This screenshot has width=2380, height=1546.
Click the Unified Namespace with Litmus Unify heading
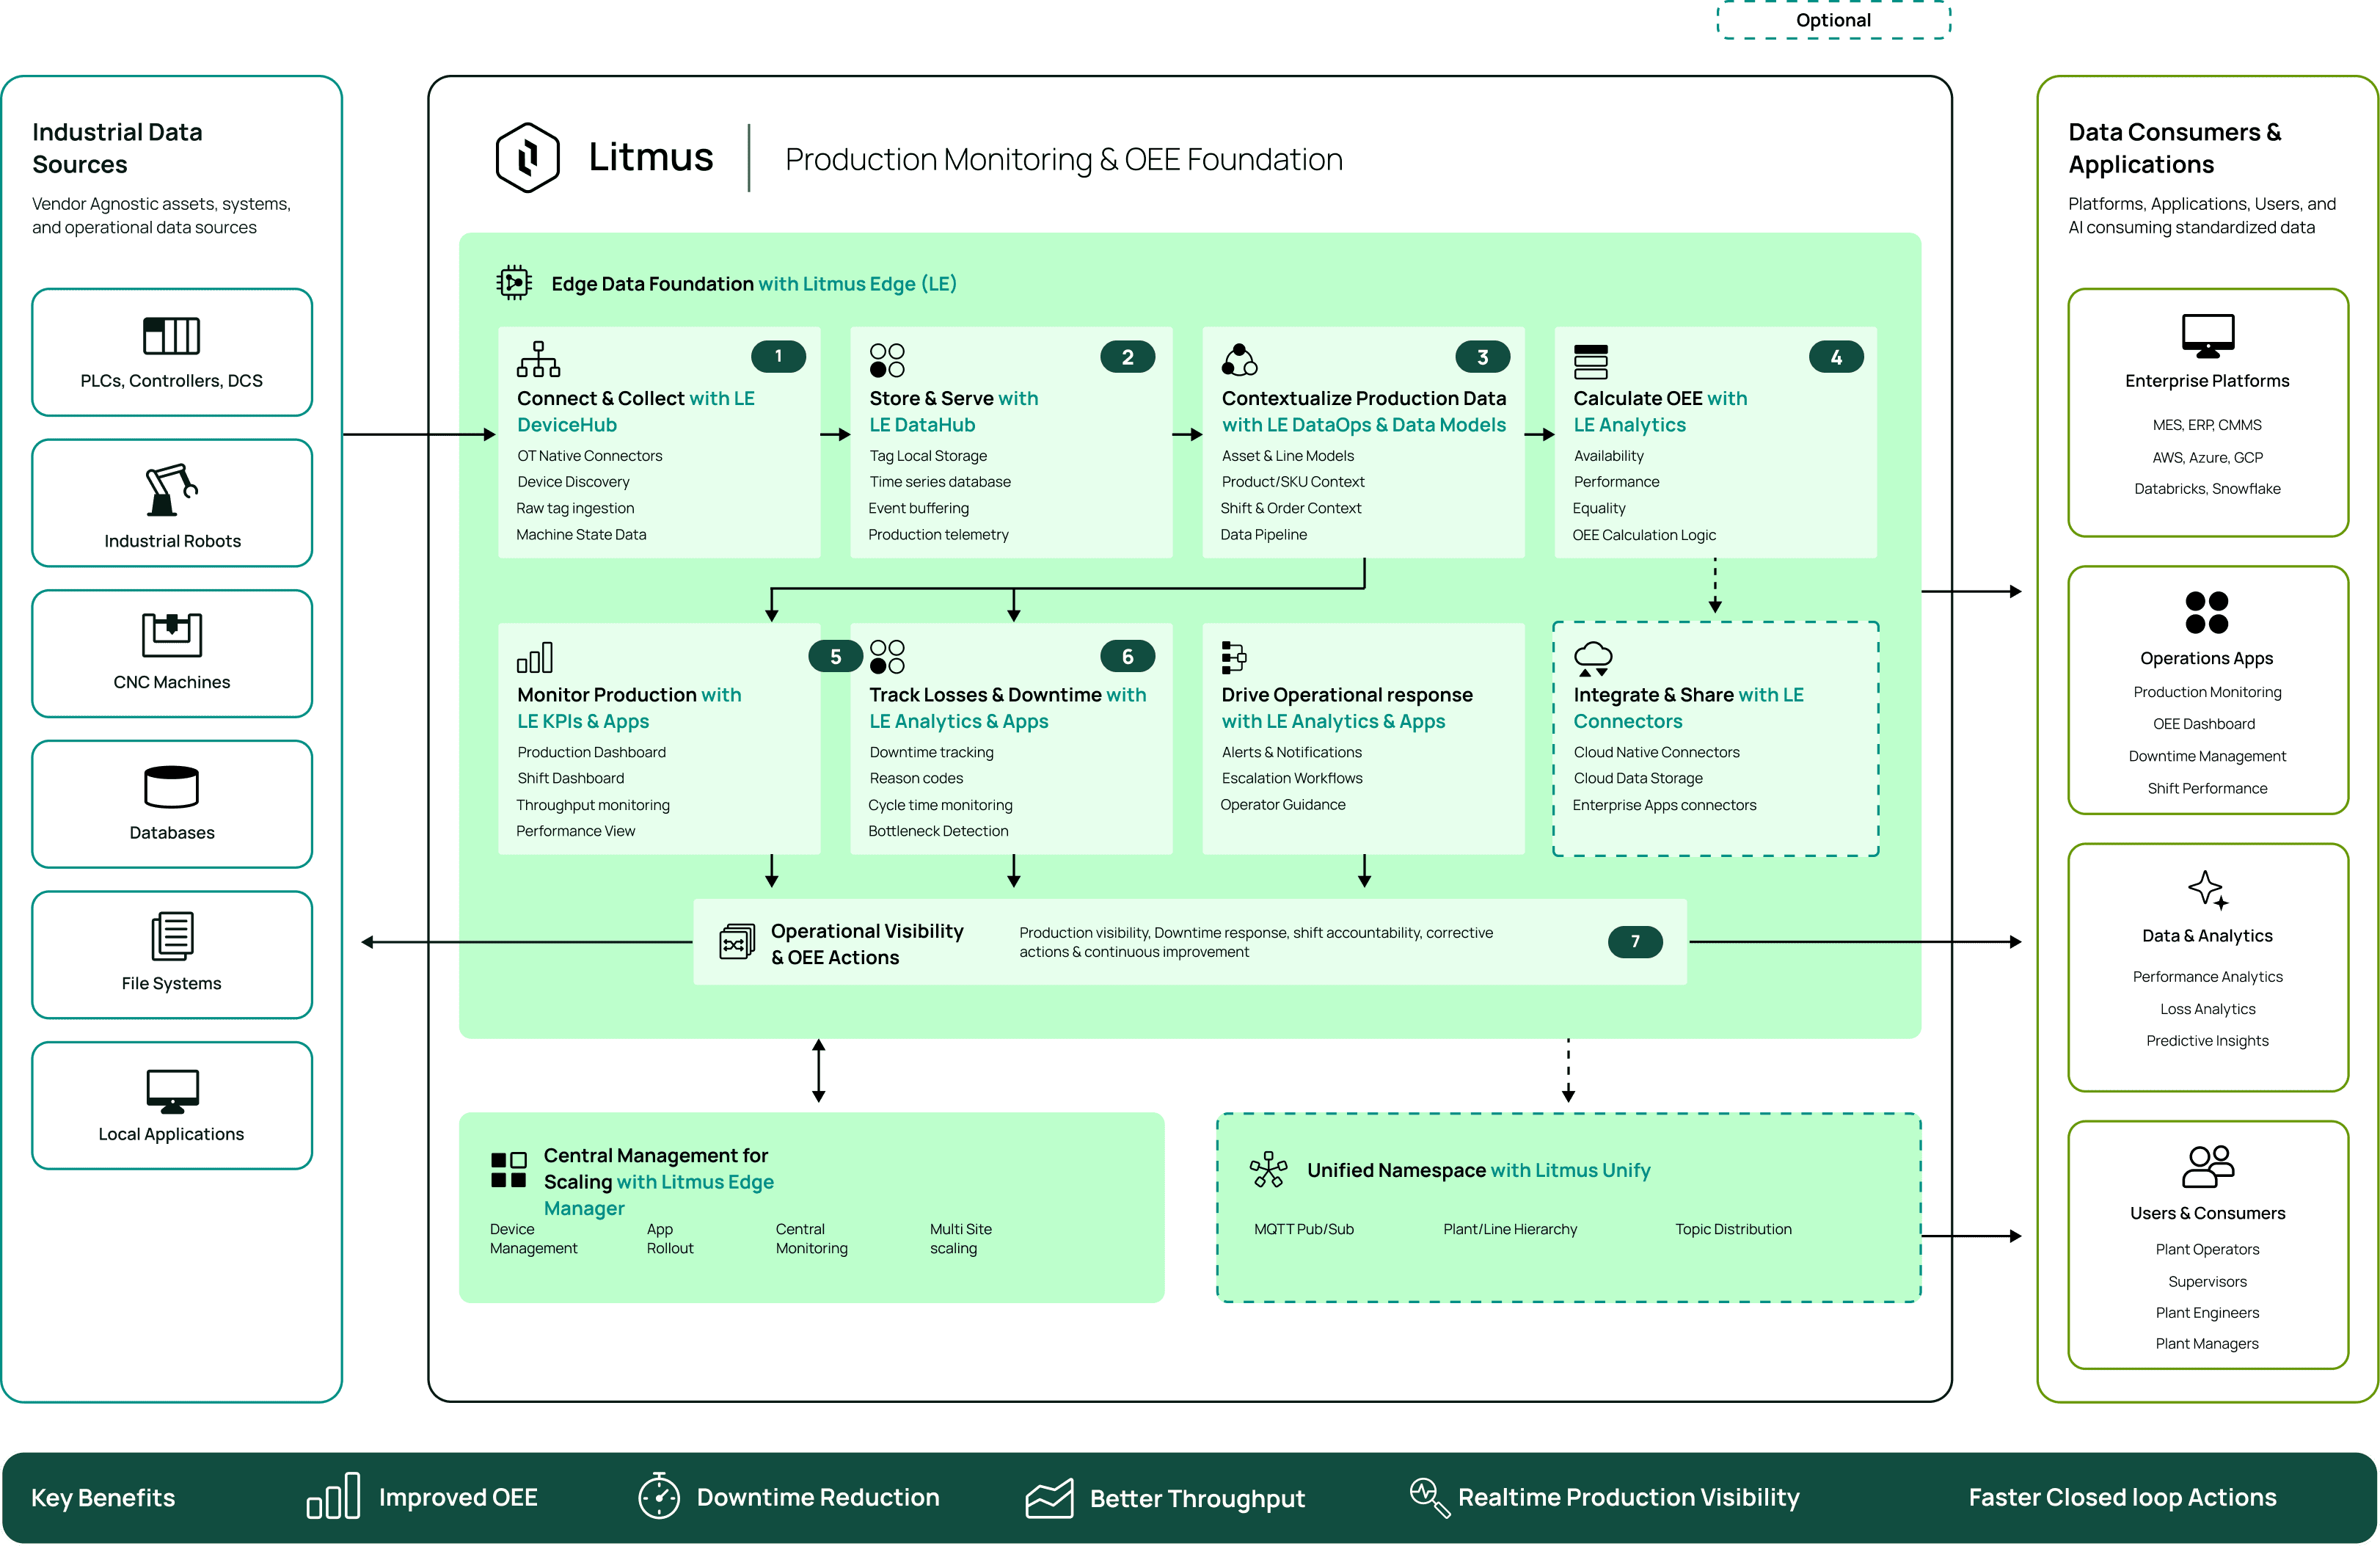click(1479, 1170)
